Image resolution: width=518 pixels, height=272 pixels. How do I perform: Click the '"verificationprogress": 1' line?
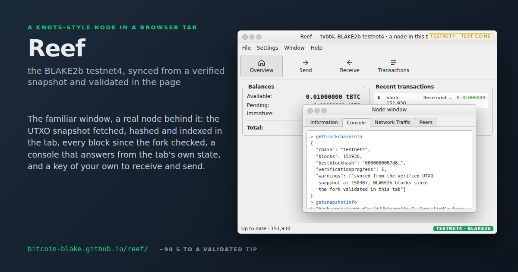tap(351, 169)
